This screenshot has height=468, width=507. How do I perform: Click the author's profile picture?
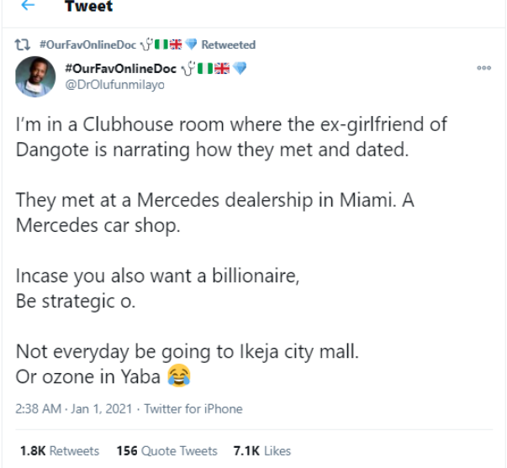(x=36, y=78)
